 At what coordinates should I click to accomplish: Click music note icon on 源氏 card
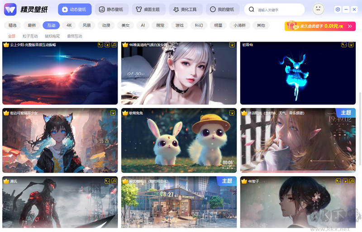coord(114,181)
